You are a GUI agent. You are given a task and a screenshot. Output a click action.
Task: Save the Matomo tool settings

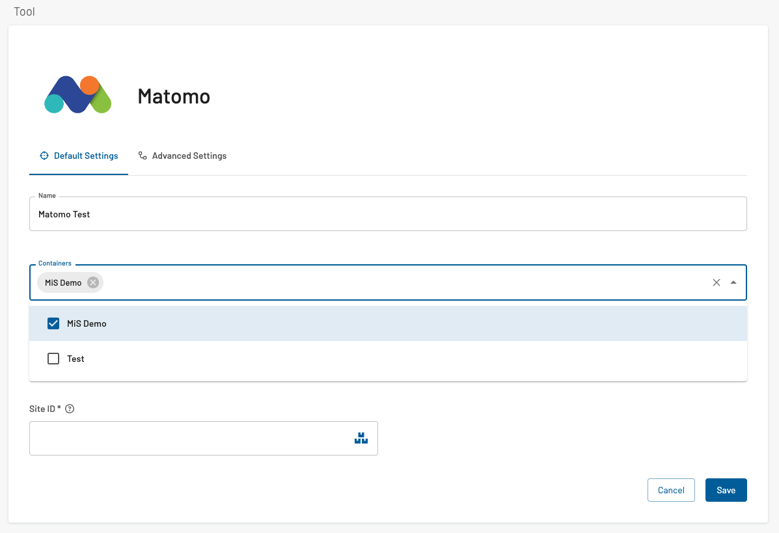pyautogui.click(x=726, y=490)
